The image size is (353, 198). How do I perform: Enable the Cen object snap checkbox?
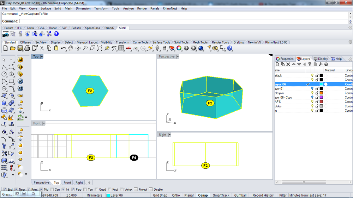click(52, 190)
